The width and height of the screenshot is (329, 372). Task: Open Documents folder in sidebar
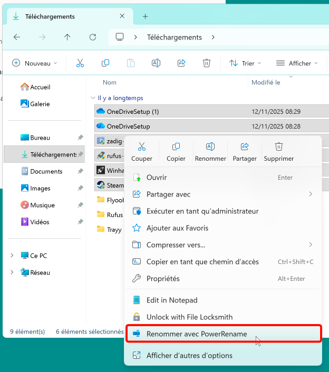[46, 171]
